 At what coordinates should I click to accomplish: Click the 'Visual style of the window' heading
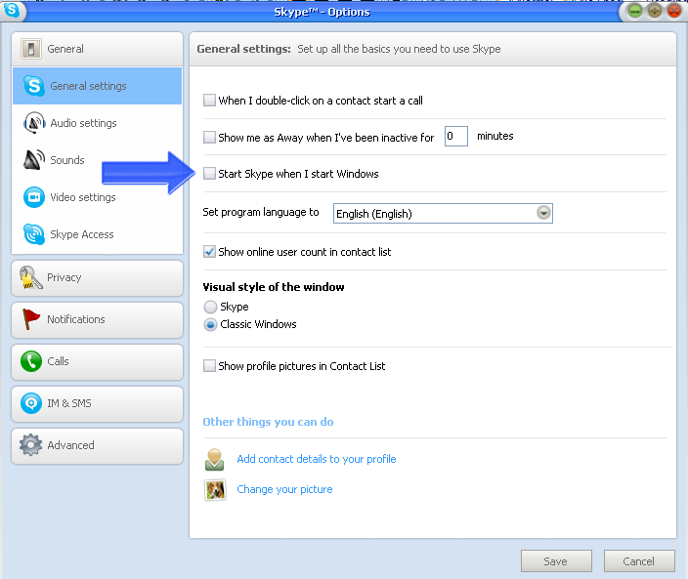tap(274, 287)
